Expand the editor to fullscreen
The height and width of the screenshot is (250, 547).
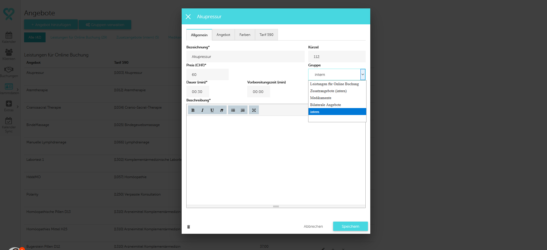pyautogui.click(x=254, y=110)
